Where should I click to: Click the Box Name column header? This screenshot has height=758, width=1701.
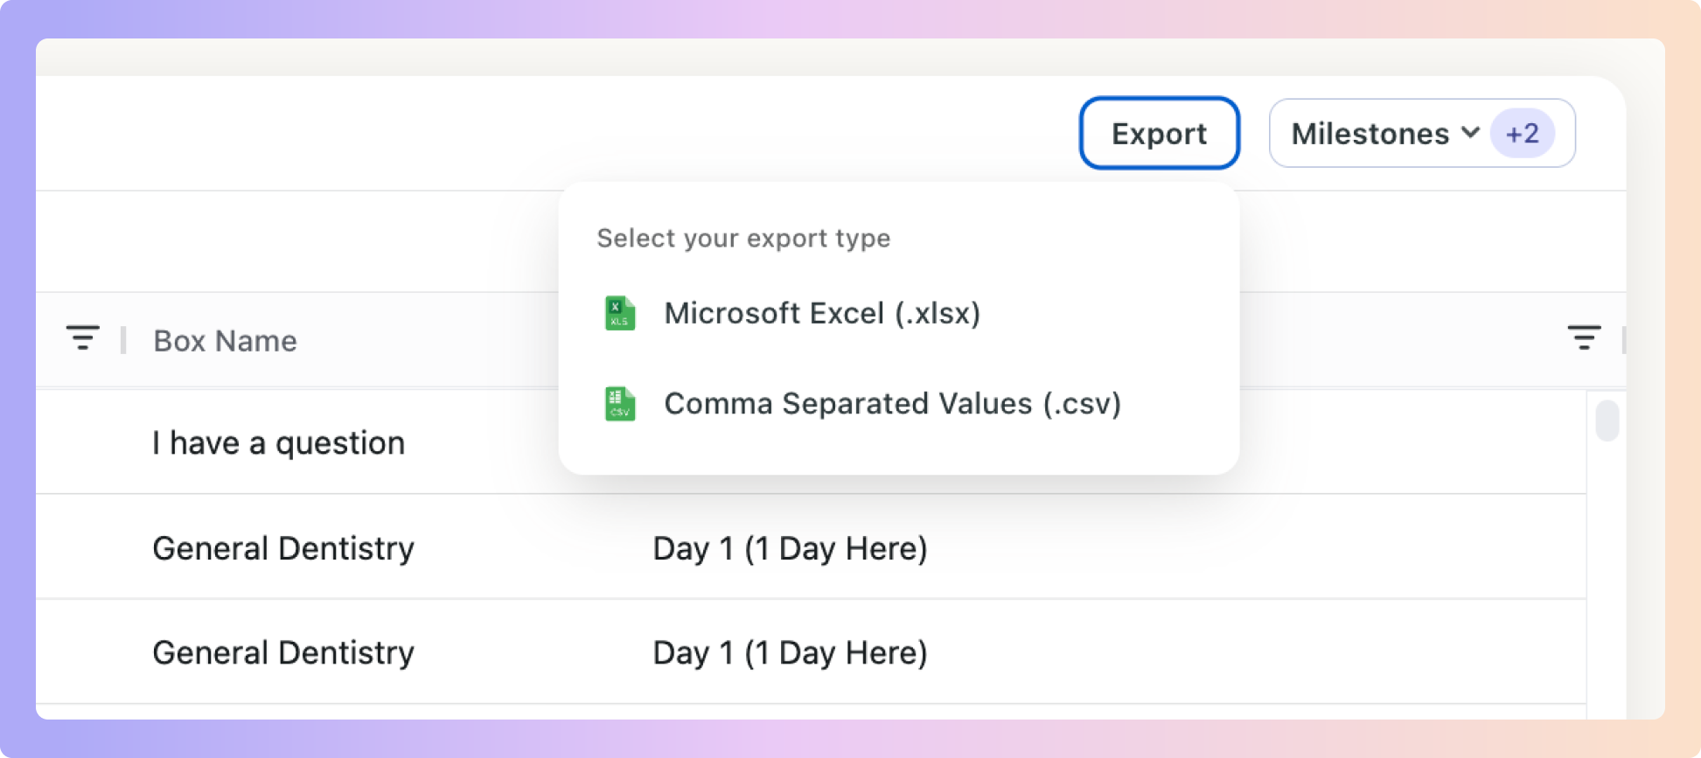[x=225, y=341]
